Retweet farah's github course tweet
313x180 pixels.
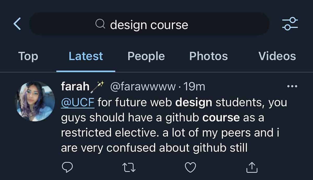[129, 167]
